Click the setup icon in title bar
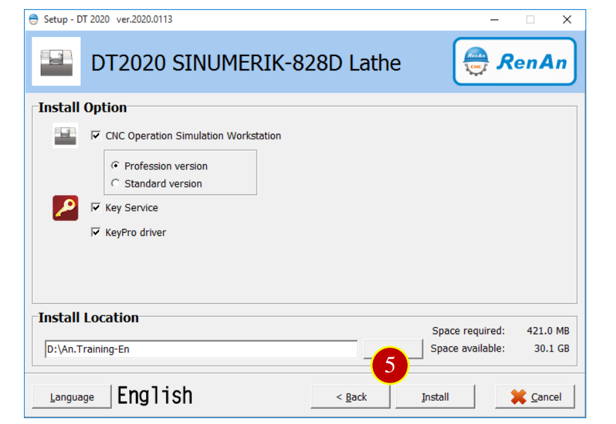This screenshot has height=424, width=616. tap(34, 19)
